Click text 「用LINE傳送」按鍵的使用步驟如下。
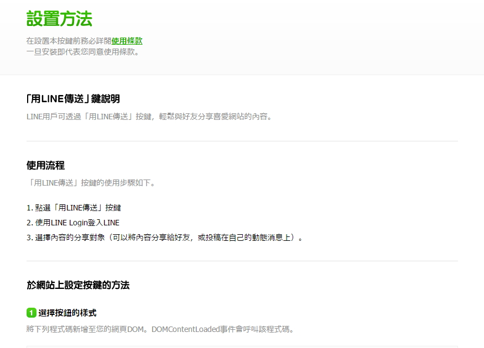The image size is (484, 348). pos(92,183)
